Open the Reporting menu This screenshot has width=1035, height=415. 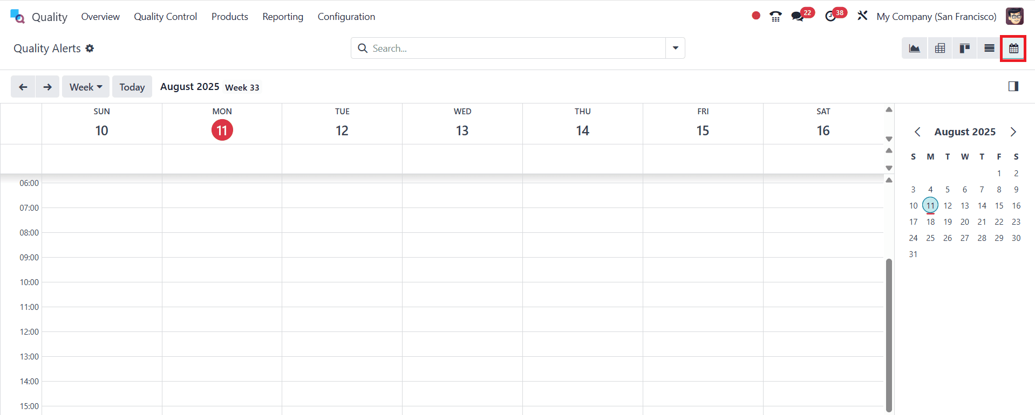tap(283, 17)
